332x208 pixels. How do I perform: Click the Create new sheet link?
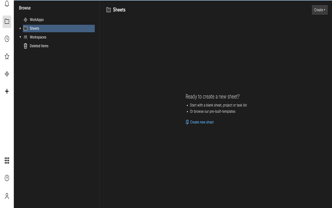click(x=202, y=122)
